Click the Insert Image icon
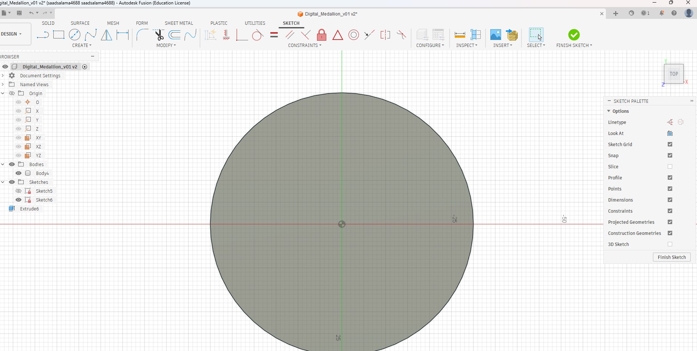 coord(495,35)
